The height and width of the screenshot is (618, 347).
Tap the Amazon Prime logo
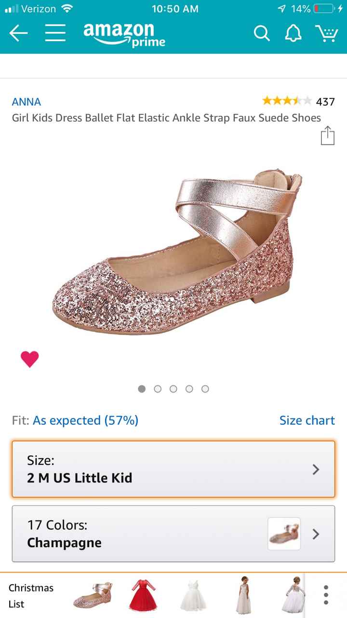(x=124, y=35)
